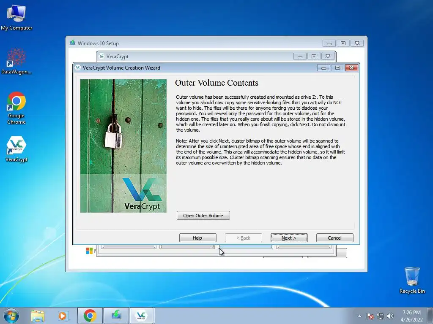Click the Windows 10 Setup title icon
433x324 pixels.
73,43
